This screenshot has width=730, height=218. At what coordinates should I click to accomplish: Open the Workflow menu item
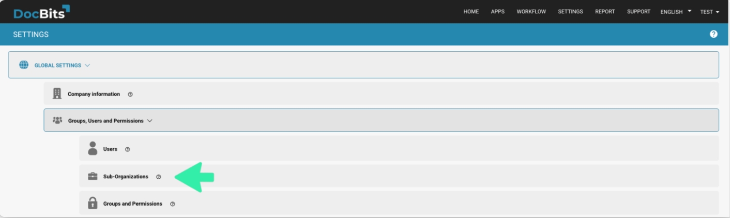pyautogui.click(x=531, y=12)
